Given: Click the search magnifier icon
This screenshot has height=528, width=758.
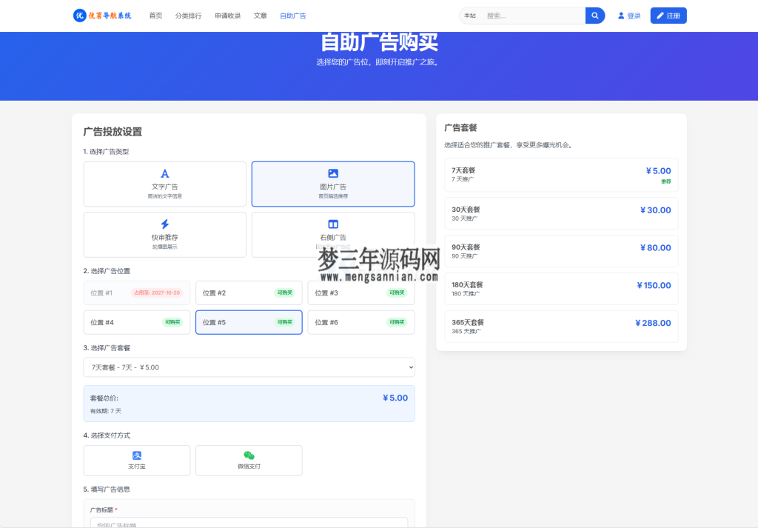Looking at the screenshot, I should [594, 15].
